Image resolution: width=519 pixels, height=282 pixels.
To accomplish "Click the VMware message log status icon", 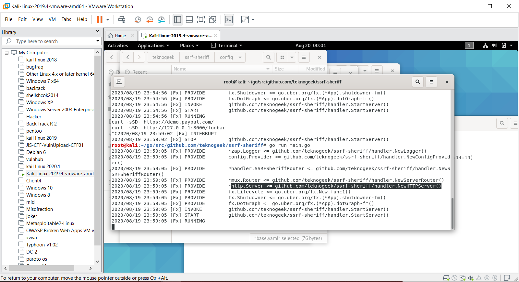I will (x=507, y=278).
